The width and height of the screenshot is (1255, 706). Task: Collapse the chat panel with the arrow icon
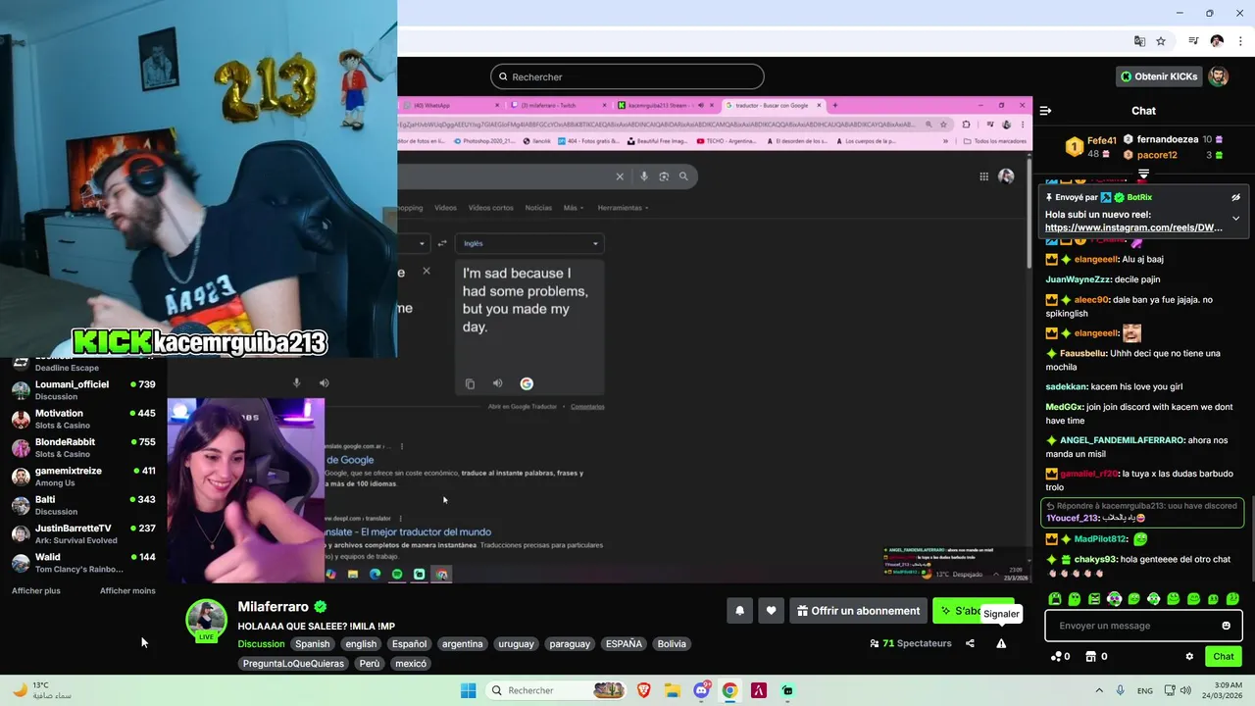click(1045, 111)
